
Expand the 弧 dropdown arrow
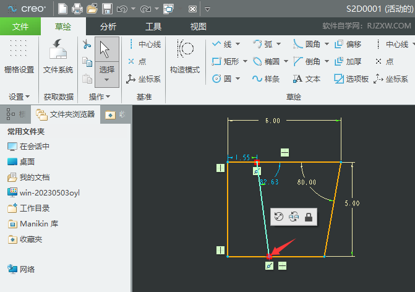click(x=278, y=44)
